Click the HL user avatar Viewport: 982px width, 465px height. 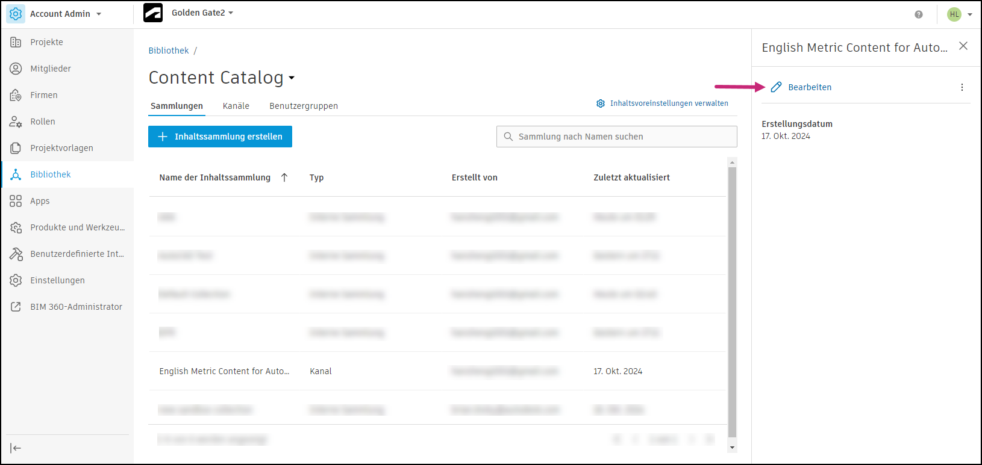point(954,14)
